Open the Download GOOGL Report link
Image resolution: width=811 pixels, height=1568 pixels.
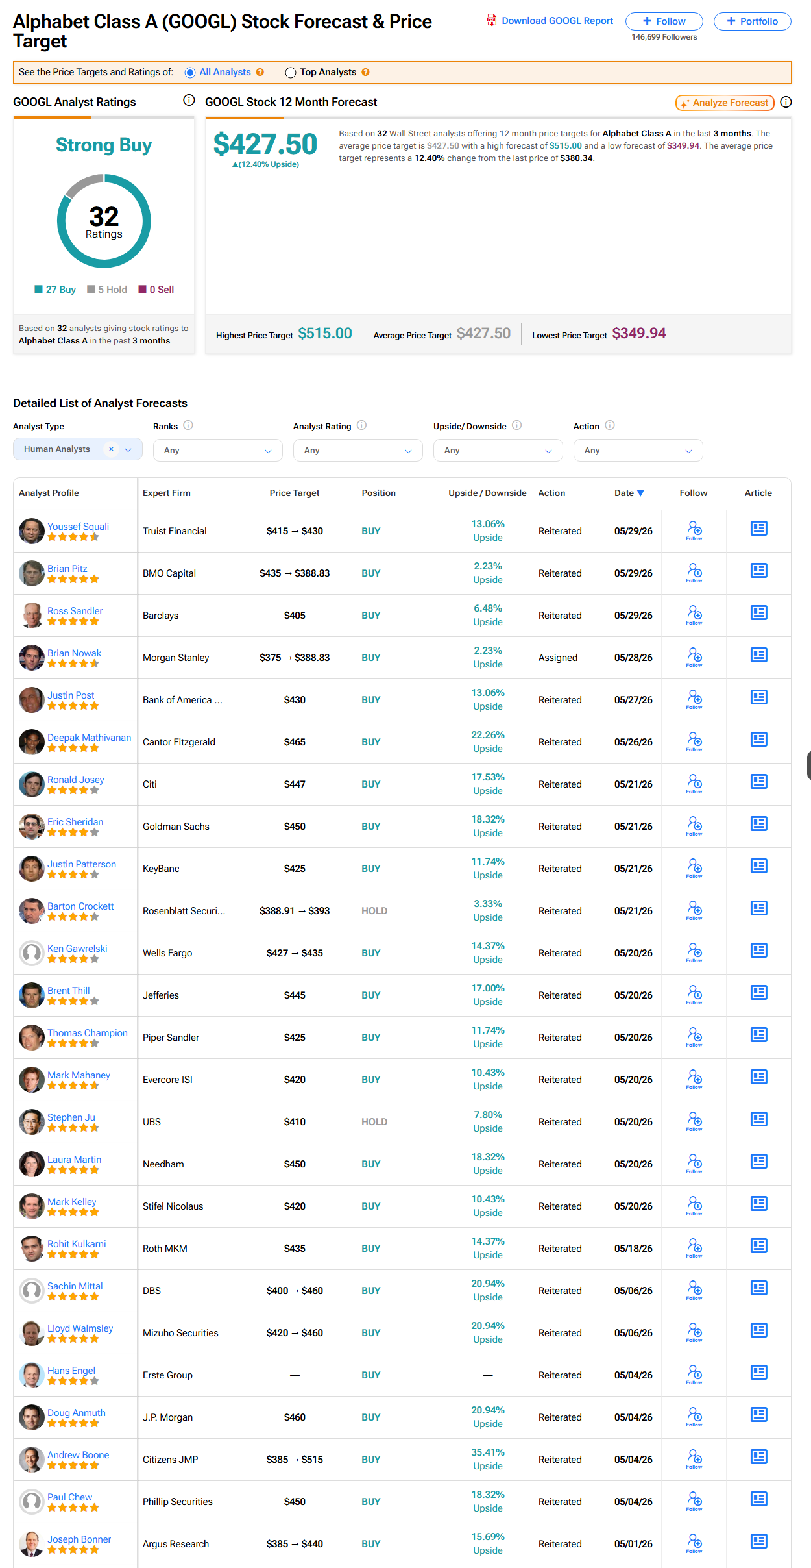557,21
